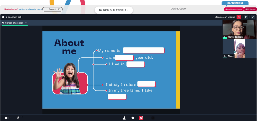Expand camera options chevron

(x=11, y=117)
